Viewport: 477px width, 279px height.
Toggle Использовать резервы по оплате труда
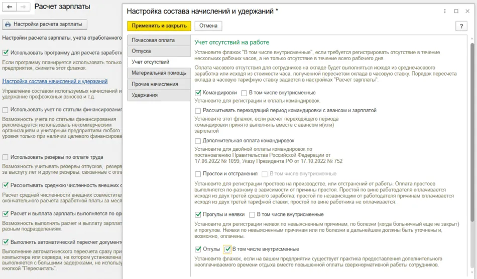(5, 157)
